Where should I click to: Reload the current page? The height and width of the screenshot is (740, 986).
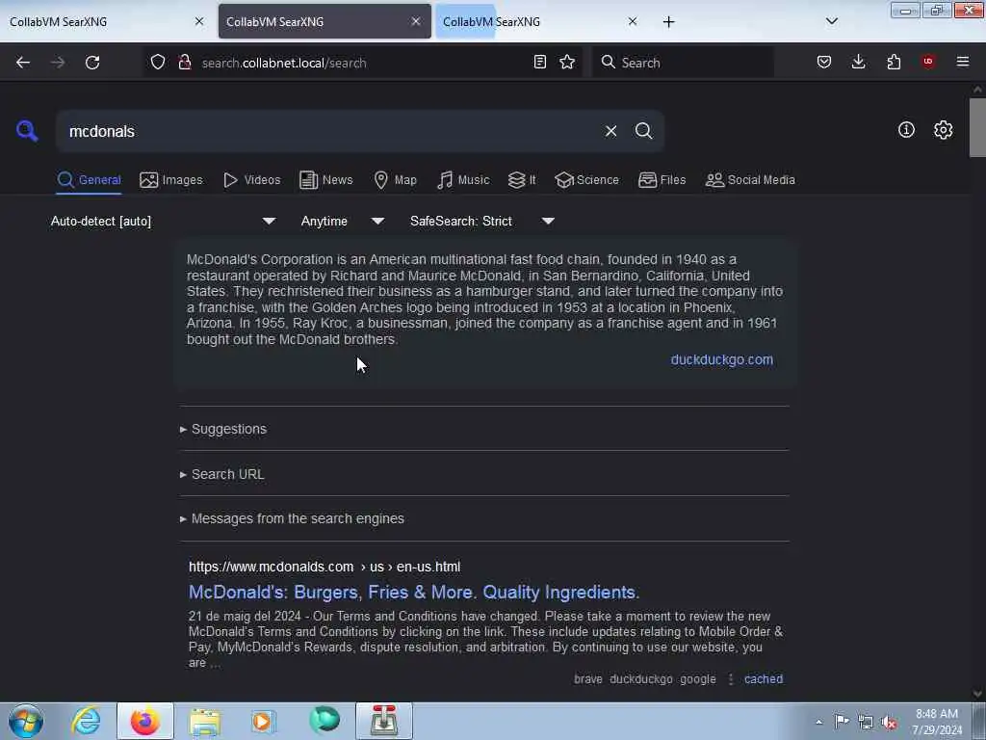(92, 63)
